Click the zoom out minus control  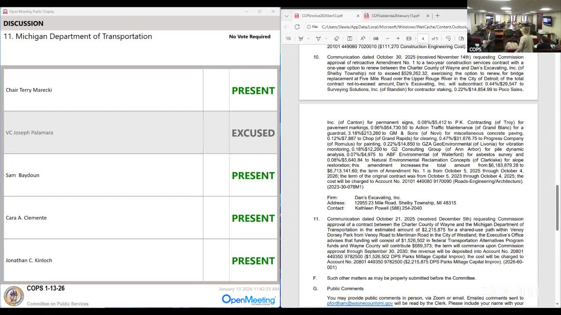(x=387, y=38)
